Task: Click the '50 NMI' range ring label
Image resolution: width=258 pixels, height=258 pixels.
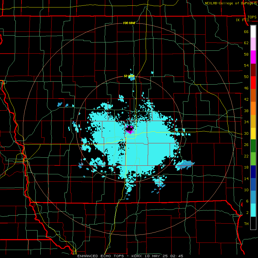Action: 129,76
